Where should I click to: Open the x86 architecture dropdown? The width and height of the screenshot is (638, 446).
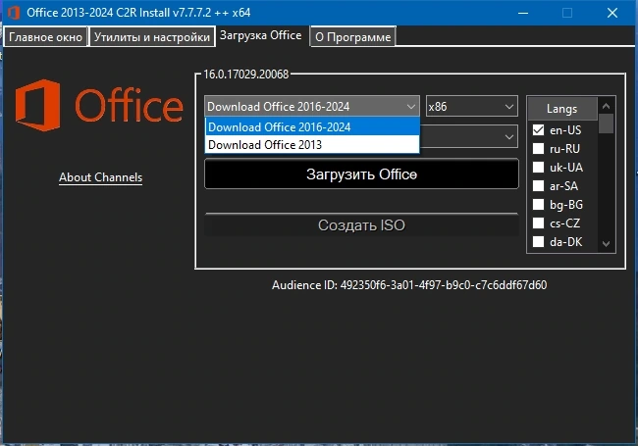(x=471, y=107)
